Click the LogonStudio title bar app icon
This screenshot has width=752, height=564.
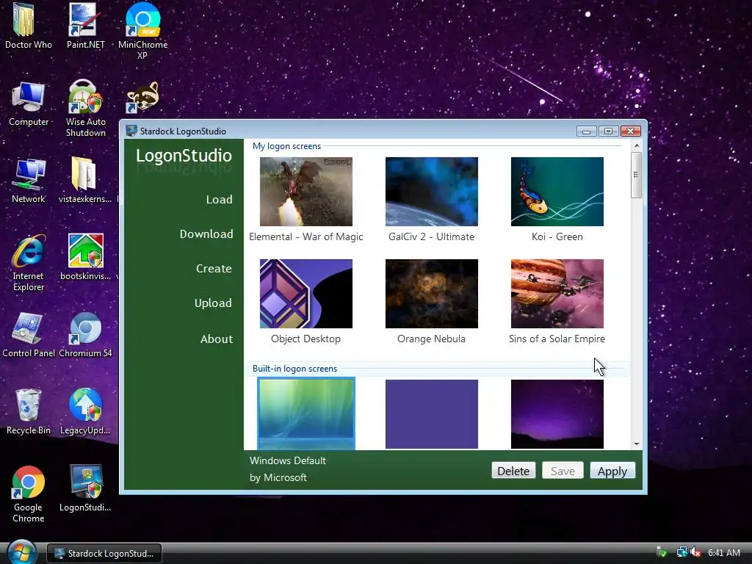[x=131, y=131]
